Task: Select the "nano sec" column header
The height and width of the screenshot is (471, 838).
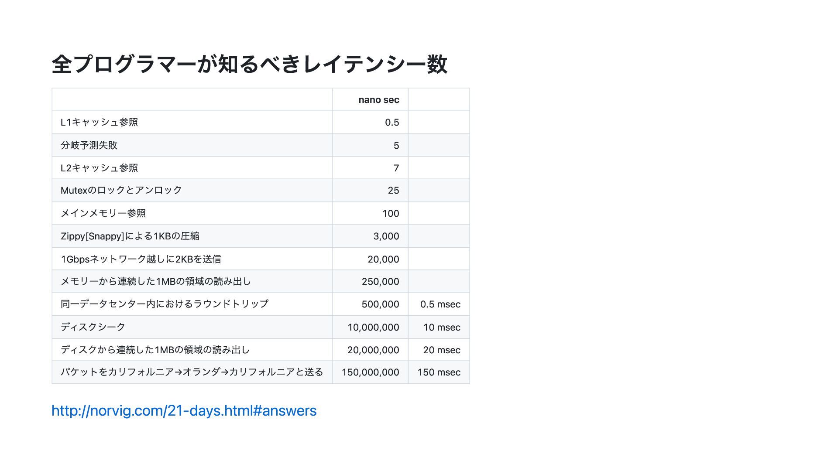Action: [378, 100]
